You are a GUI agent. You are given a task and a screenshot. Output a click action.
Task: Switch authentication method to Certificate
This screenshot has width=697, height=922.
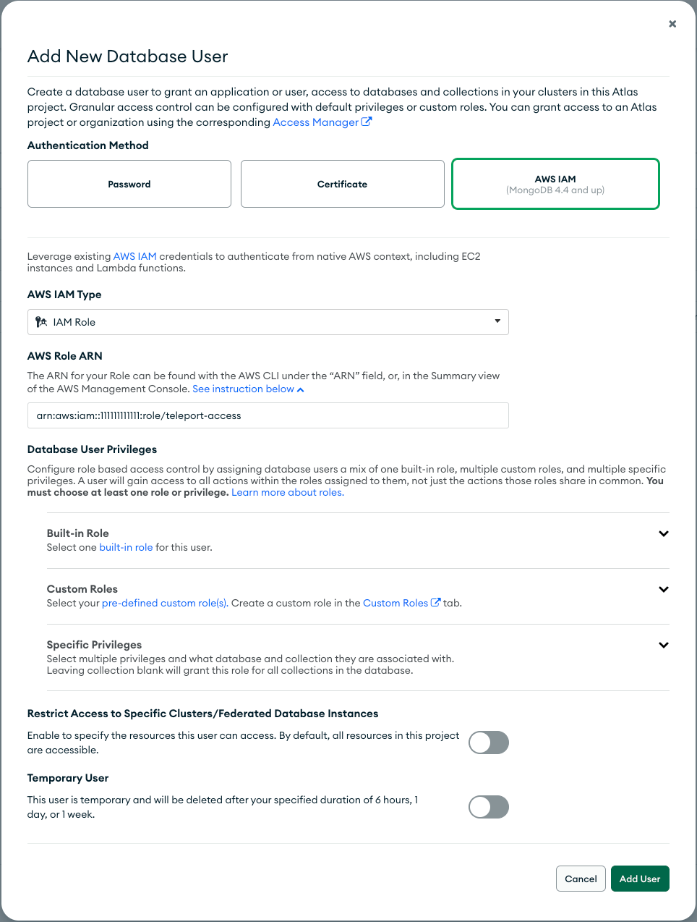point(342,184)
